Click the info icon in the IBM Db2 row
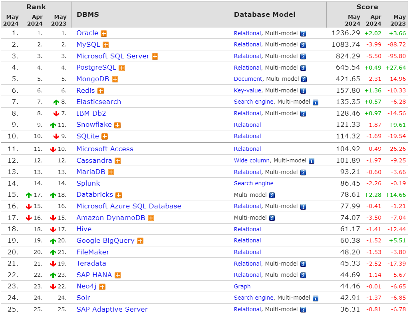 point(303,114)
